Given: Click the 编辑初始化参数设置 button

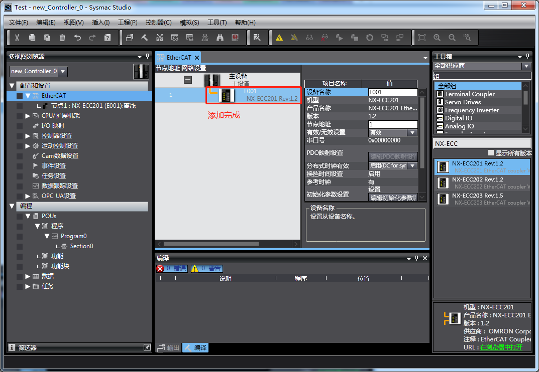Looking at the screenshot, I should (x=393, y=198).
